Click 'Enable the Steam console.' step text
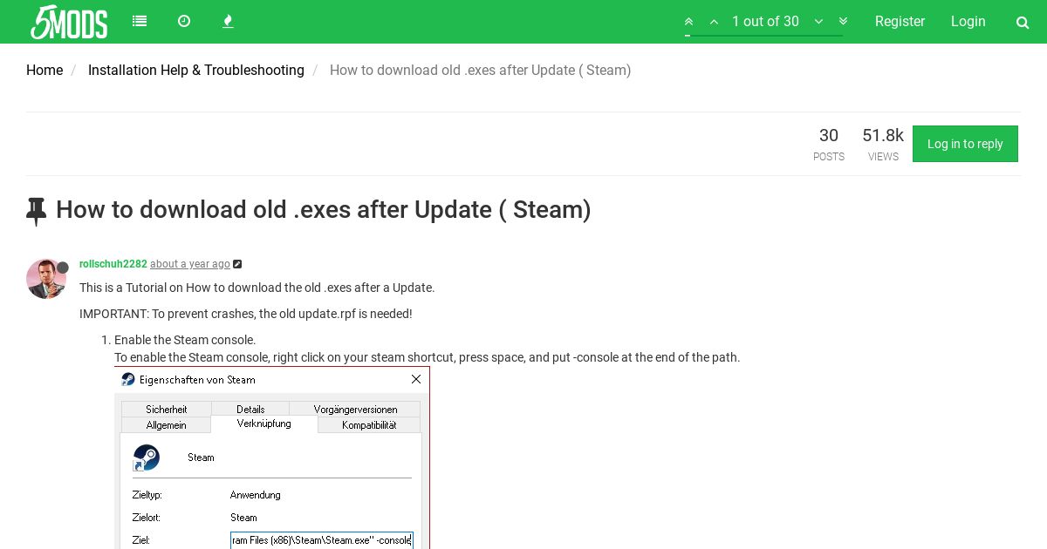The image size is (1047, 549). coord(185,340)
